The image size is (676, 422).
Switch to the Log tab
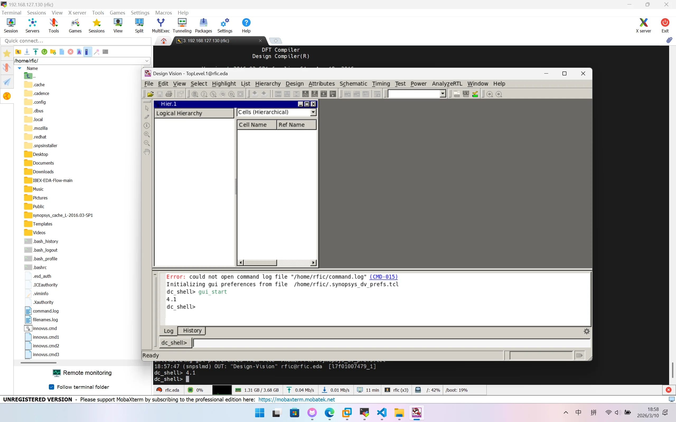pos(168,331)
